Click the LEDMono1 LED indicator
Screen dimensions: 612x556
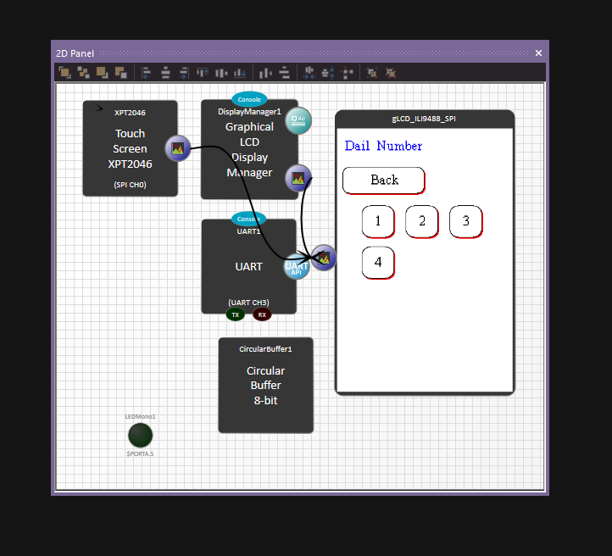click(141, 435)
